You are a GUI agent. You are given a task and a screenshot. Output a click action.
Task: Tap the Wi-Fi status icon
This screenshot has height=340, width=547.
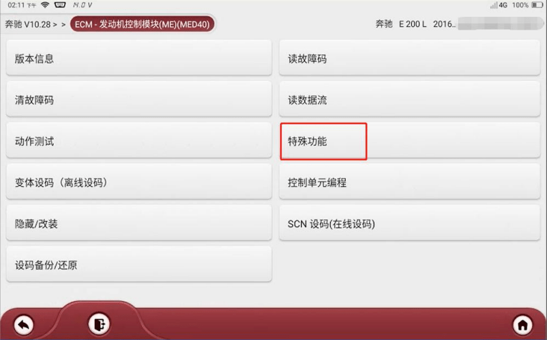(45, 5)
